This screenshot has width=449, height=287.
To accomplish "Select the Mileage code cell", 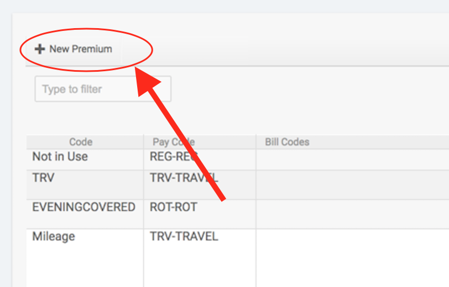I will pos(54,237).
